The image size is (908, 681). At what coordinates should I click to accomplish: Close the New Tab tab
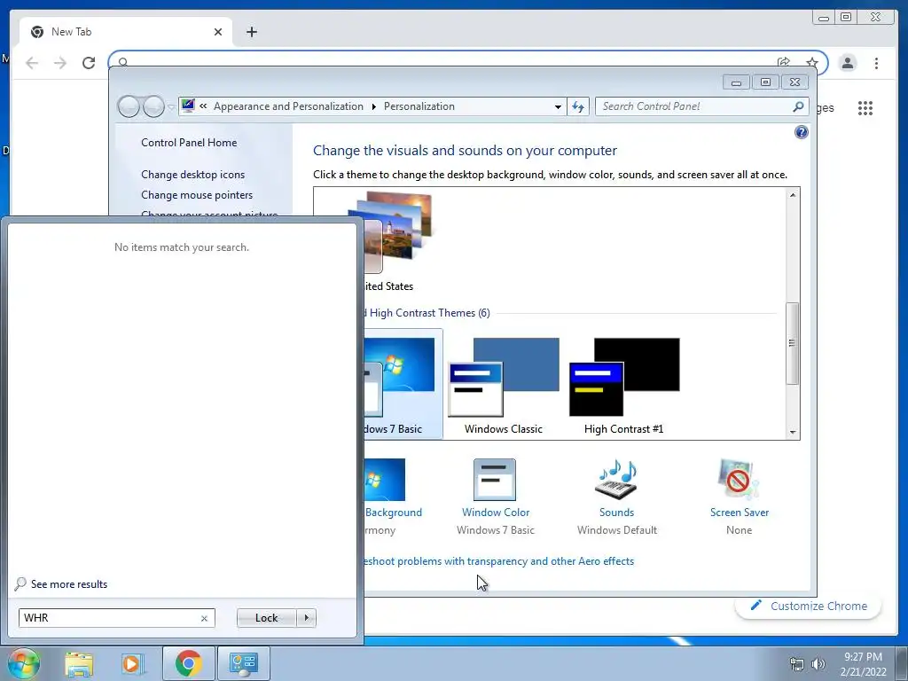tap(218, 32)
